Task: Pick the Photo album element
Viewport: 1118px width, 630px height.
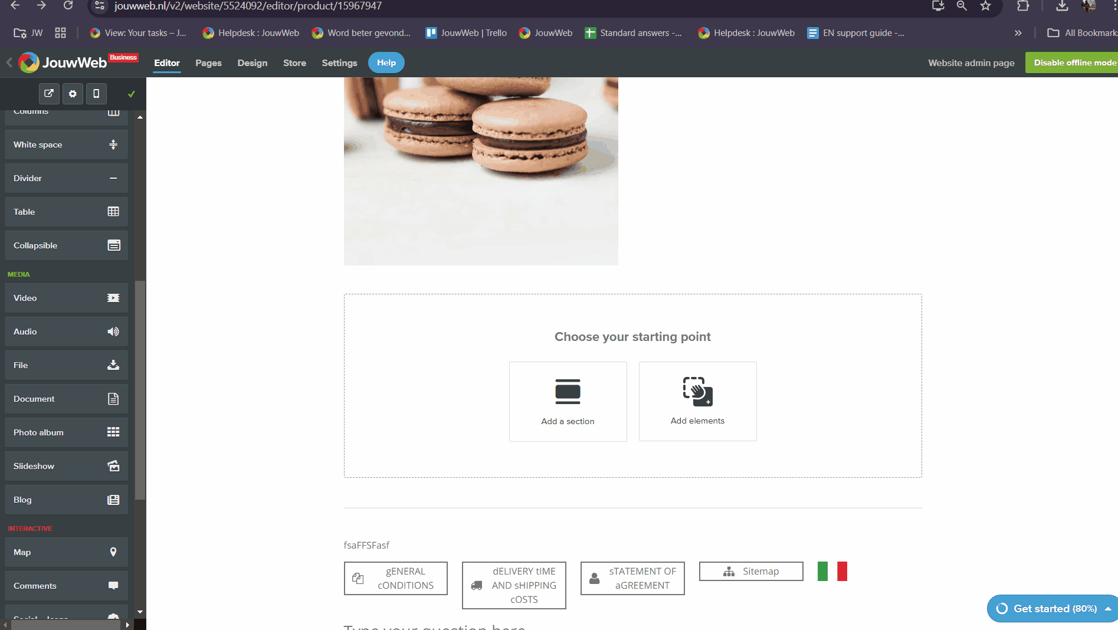Action: coord(66,432)
